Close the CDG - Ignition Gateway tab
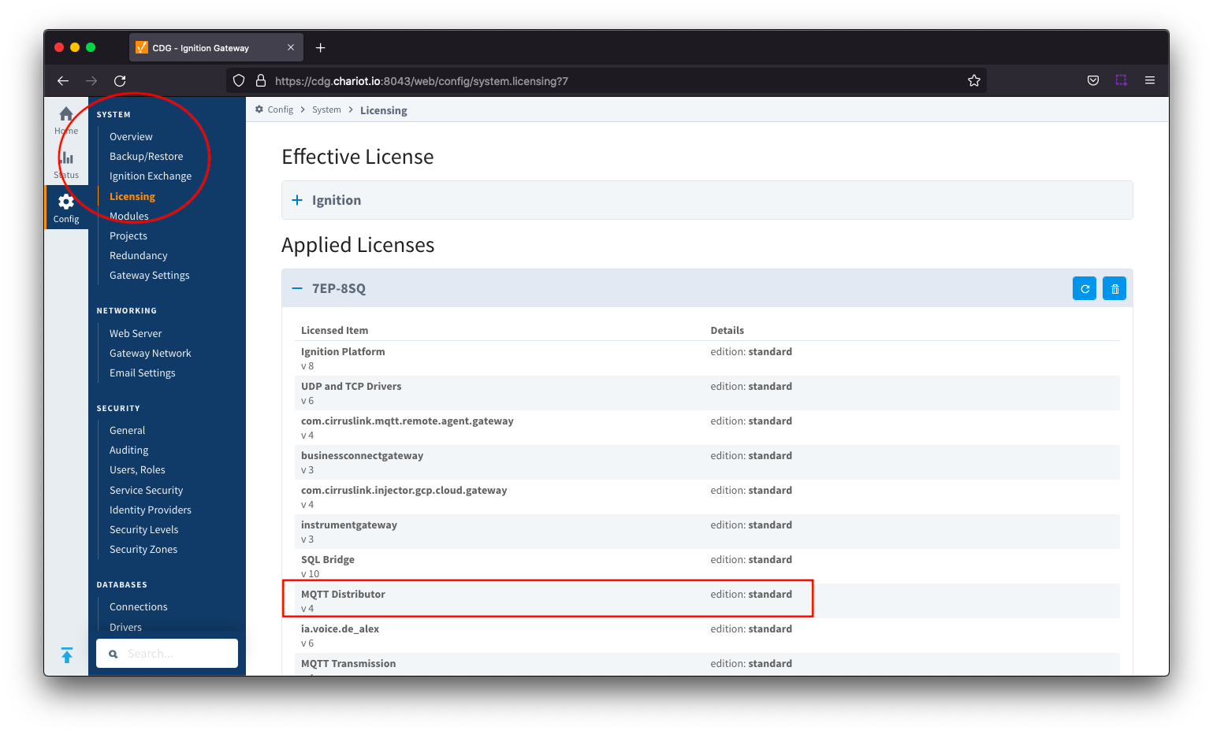1213x734 pixels. coord(291,47)
